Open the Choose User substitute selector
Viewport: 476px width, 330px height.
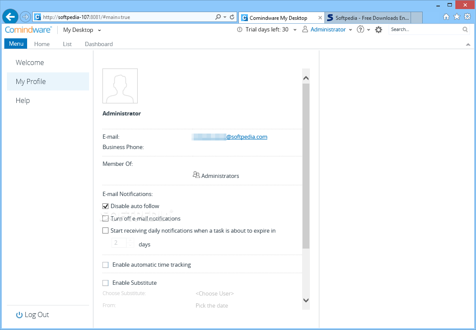click(x=215, y=293)
